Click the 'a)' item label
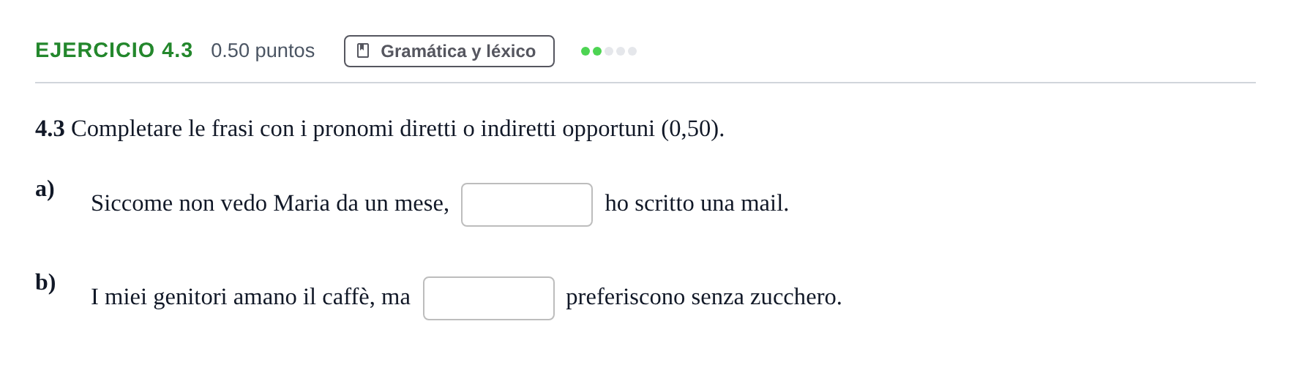 (x=45, y=189)
